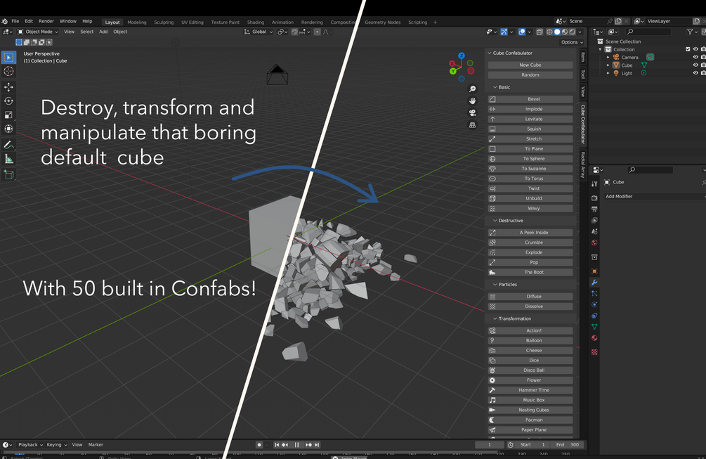706x459 pixels.
Task: Click the navigation gizmo Z axis
Action: 462,56
